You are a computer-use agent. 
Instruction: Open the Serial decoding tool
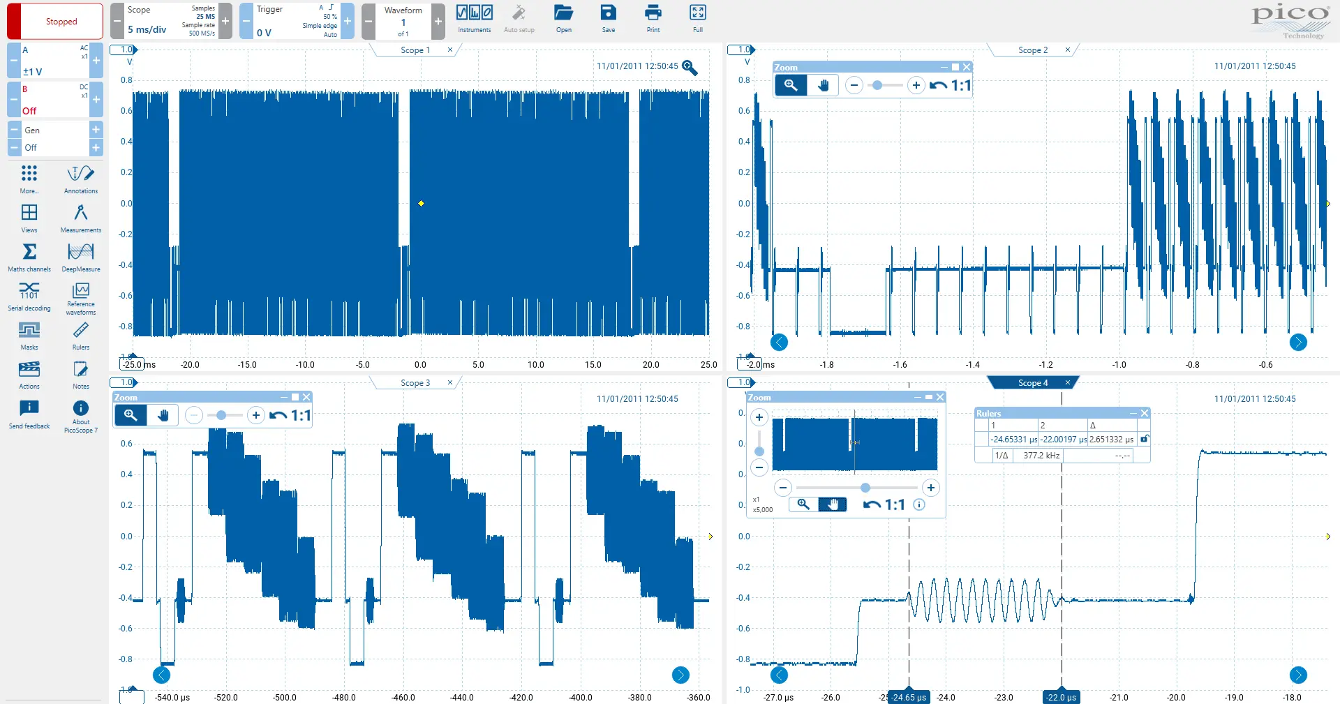click(x=29, y=296)
